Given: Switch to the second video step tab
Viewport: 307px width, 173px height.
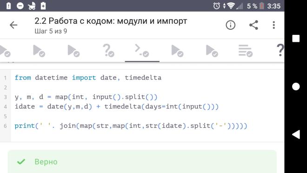Looking at the screenshot, I should coord(39,51).
